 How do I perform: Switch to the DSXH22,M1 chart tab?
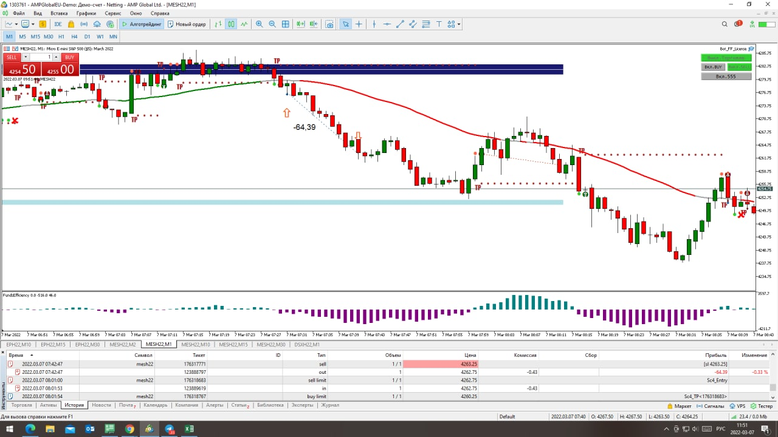tap(307, 345)
